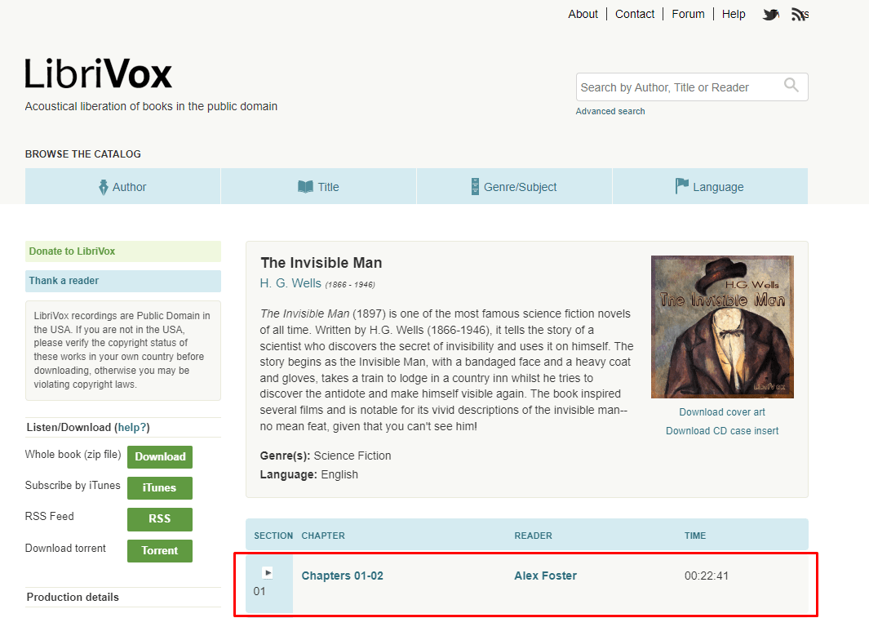Go to the Forum

click(688, 14)
